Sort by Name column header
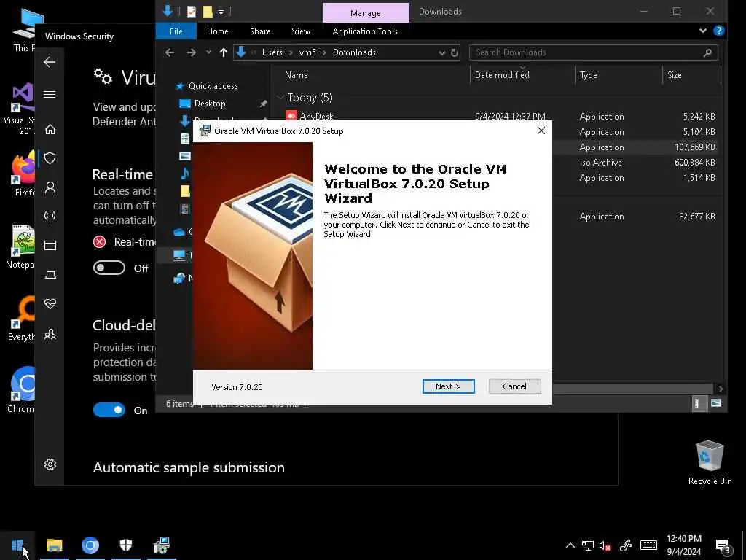The height and width of the screenshot is (560, 746). pyautogui.click(x=296, y=75)
